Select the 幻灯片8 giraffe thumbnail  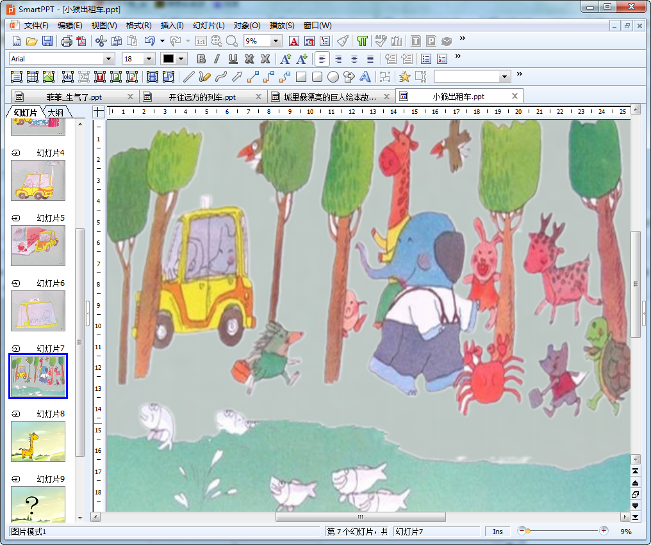38,441
